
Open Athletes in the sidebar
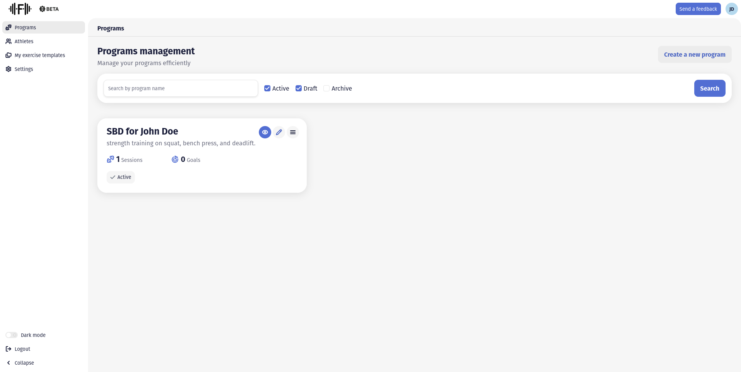pyautogui.click(x=24, y=41)
